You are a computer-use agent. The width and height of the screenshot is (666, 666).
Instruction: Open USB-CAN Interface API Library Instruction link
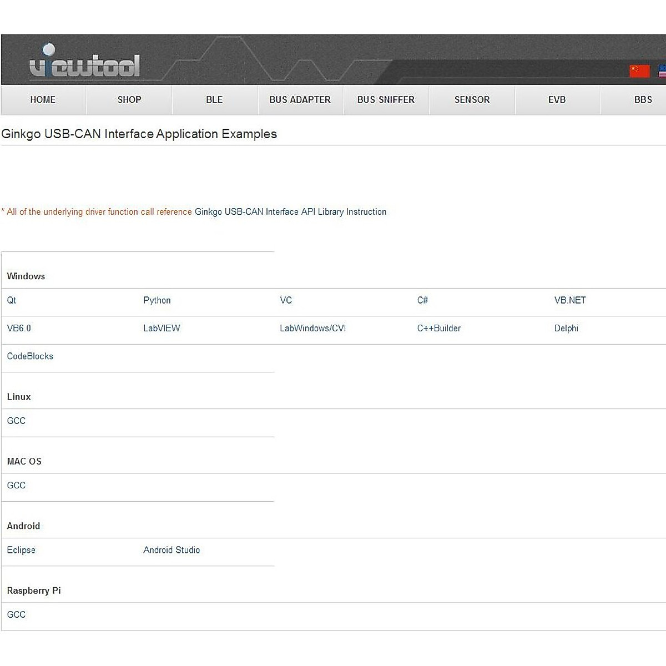pos(290,212)
